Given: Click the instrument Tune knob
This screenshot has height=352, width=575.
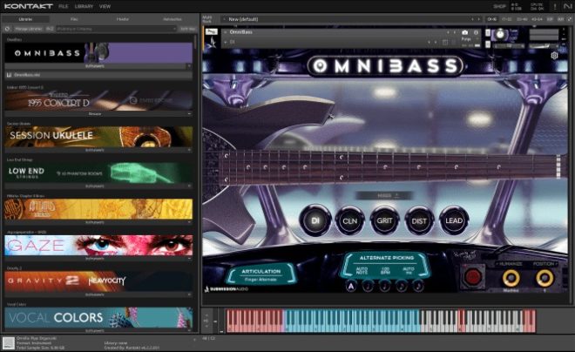Looking at the screenshot, I should [500, 35].
